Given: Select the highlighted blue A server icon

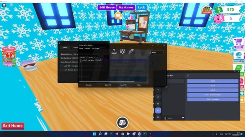Looking at the screenshot, I should pyautogui.click(x=158, y=110).
